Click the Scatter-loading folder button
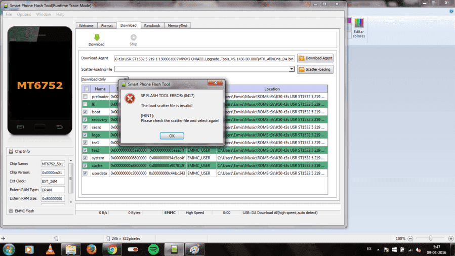The image size is (455, 256). (x=315, y=69)
